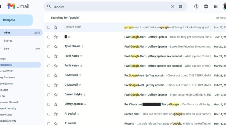Click the Jmail logo
226x125 pixels.
(18, 6)
